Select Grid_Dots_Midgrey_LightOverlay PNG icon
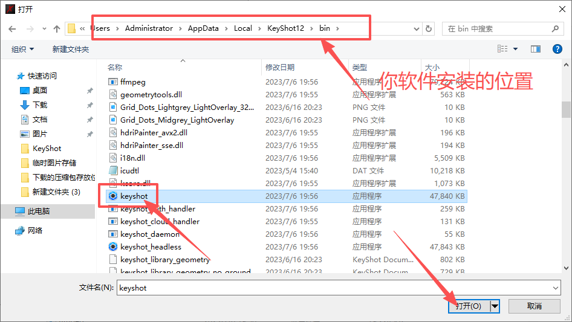This screenshot has height=322, width=572. pyautogui.click(x=113, y=120)
